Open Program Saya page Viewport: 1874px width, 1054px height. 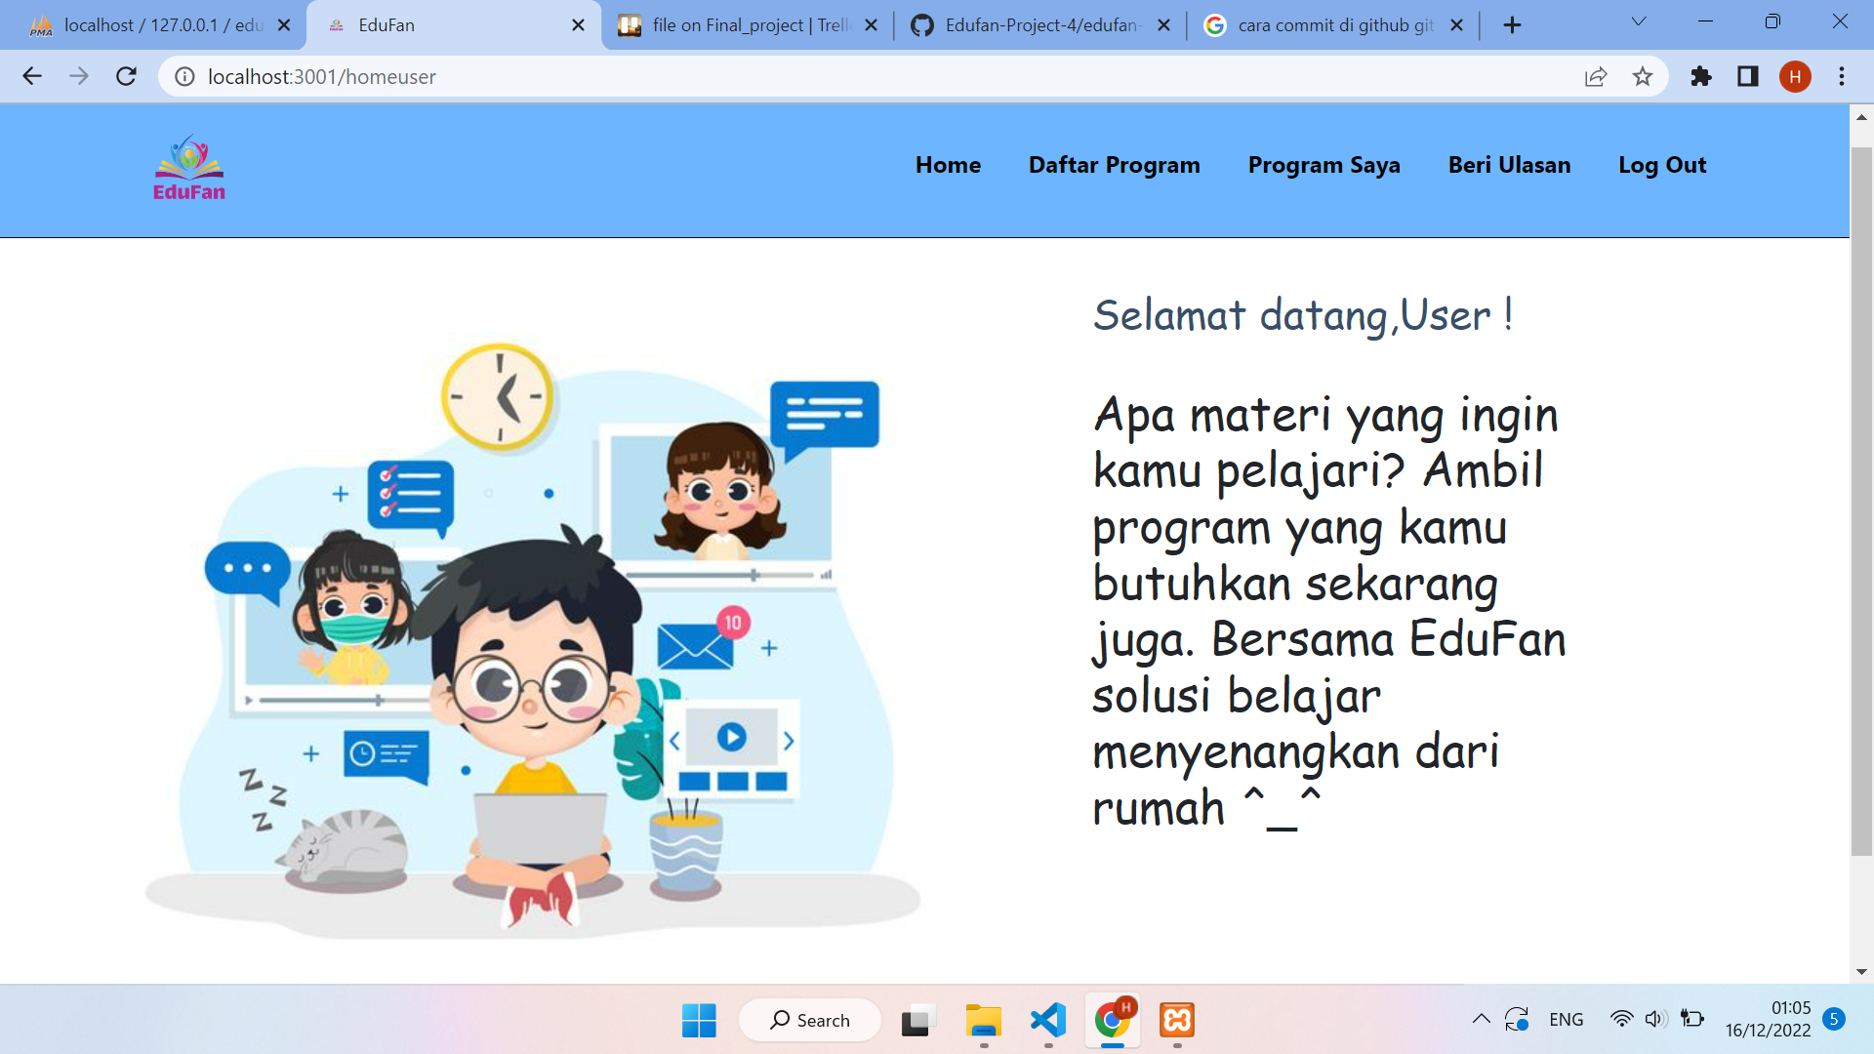click(x=1324, y=165)
